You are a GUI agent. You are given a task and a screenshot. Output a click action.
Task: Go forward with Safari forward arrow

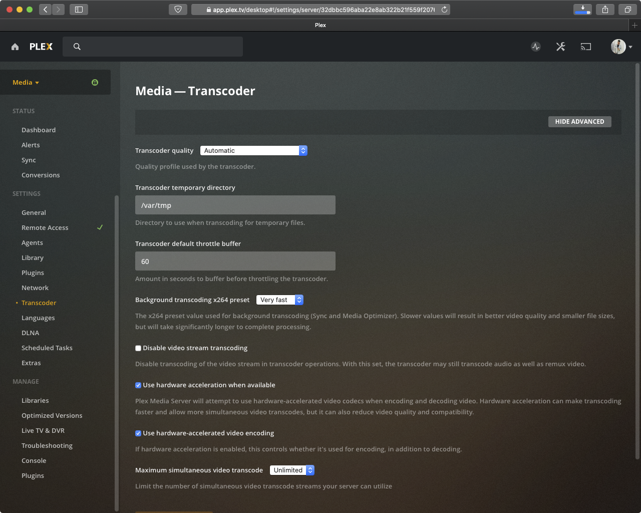[58, 9]
